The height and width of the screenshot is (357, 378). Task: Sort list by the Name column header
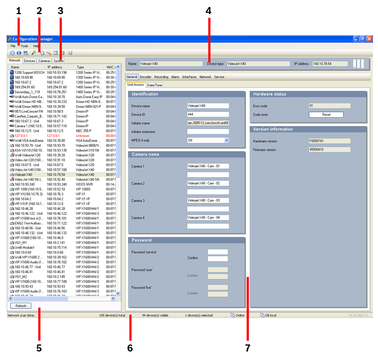tap(27, 67)
